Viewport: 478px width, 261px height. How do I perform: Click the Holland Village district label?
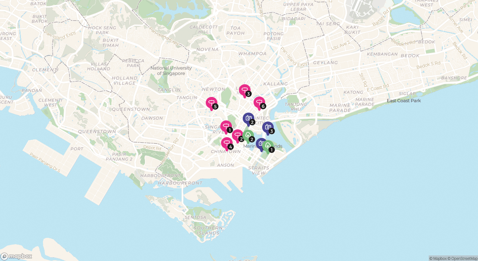[124, 81]
